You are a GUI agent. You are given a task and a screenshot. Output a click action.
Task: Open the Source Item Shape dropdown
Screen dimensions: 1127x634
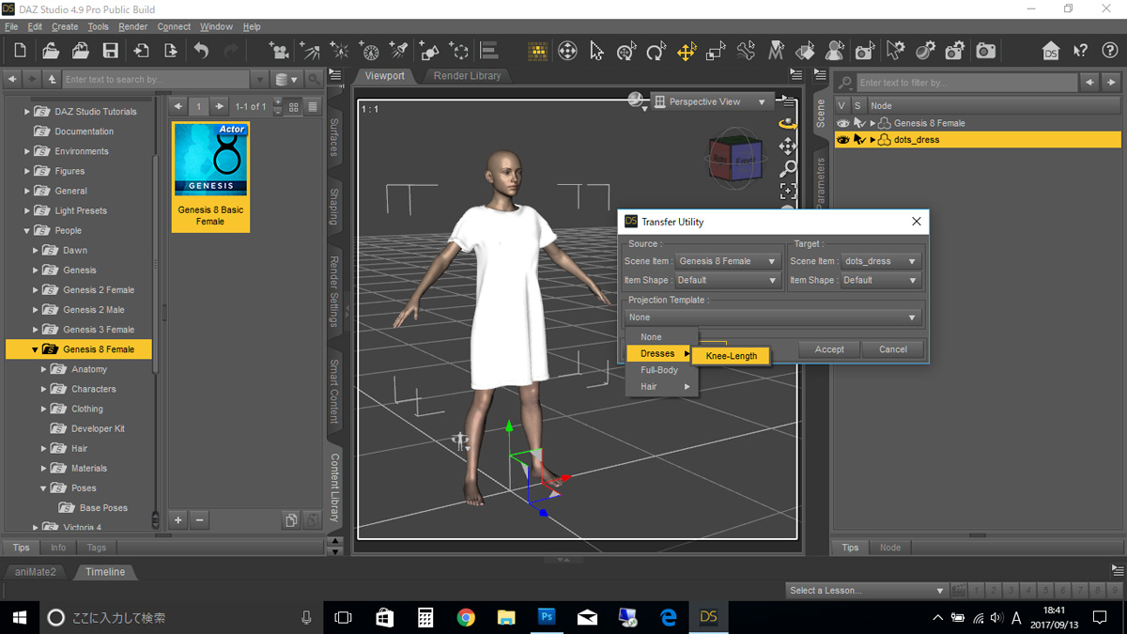point(728,280)
